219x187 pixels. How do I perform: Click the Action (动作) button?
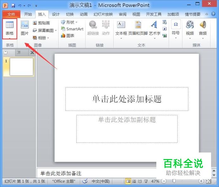click(106, 28)
